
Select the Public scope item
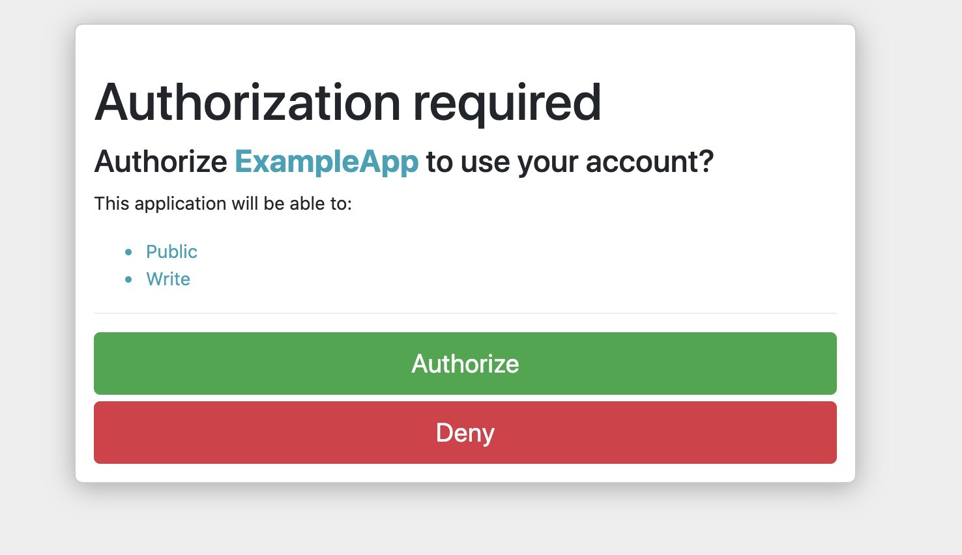tap(171, 251)
